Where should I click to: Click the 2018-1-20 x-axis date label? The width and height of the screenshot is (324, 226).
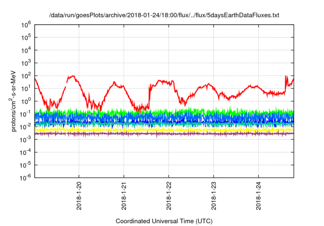point(79,196)
